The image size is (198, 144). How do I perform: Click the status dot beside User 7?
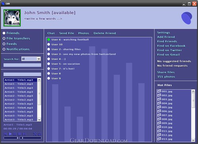pyautogui.click(x=49, y=69)
